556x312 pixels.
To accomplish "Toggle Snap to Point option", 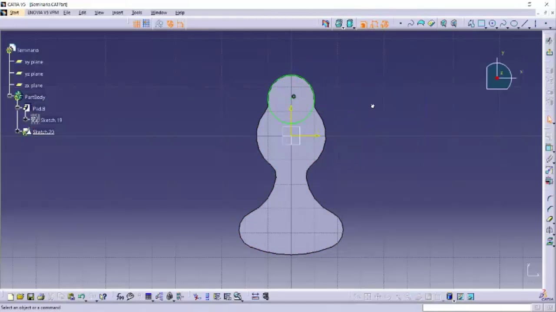I will point(146,24).
